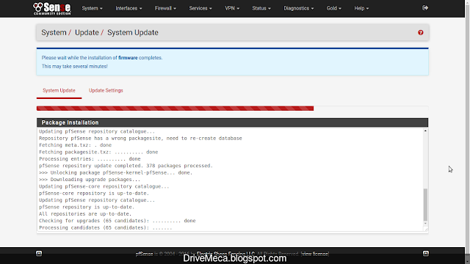Click the footer icon at bottom left
Image resolution: width=470 pixels, height=264 pixels.
39,253
